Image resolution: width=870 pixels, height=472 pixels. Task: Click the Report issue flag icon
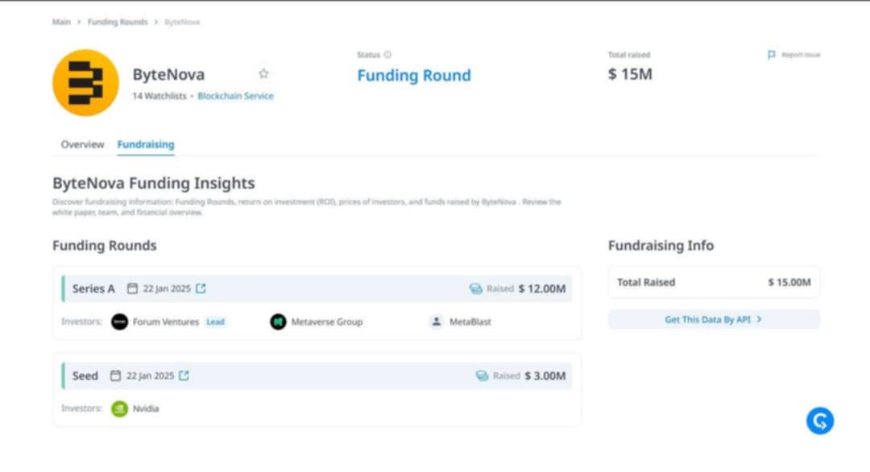[x=771, y=54]
